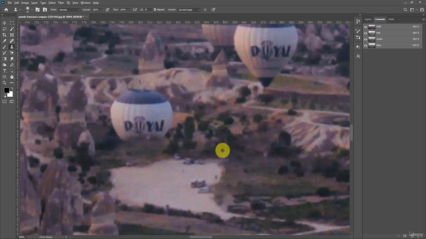This screenshot has height=239, width=426.
Task: Toggle pressure for opacity button
Action: (107, 9)
